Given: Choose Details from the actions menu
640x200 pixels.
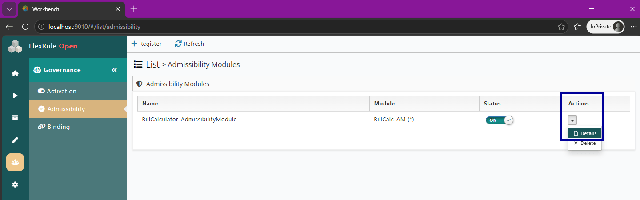Looking at the screenshot, I should pos(585,133).
